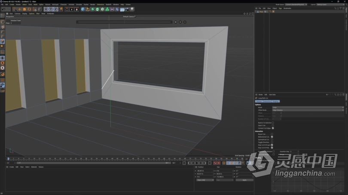
Task: Switch to the Interaction tab in Attributes
Action: 267,102
